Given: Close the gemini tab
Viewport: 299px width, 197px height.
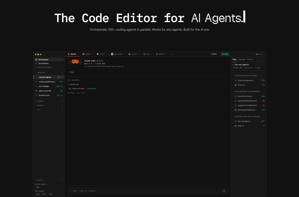Looking at the screenshot, I should point(166,54).
